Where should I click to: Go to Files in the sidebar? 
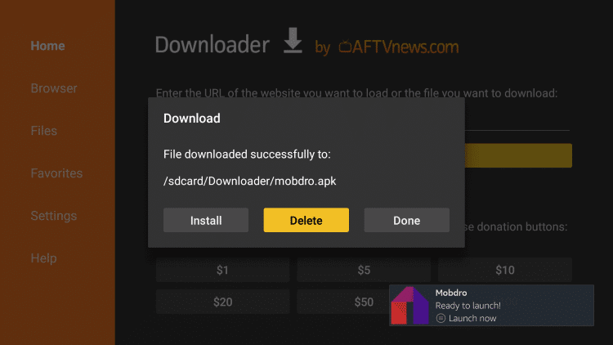coord(44,131)
